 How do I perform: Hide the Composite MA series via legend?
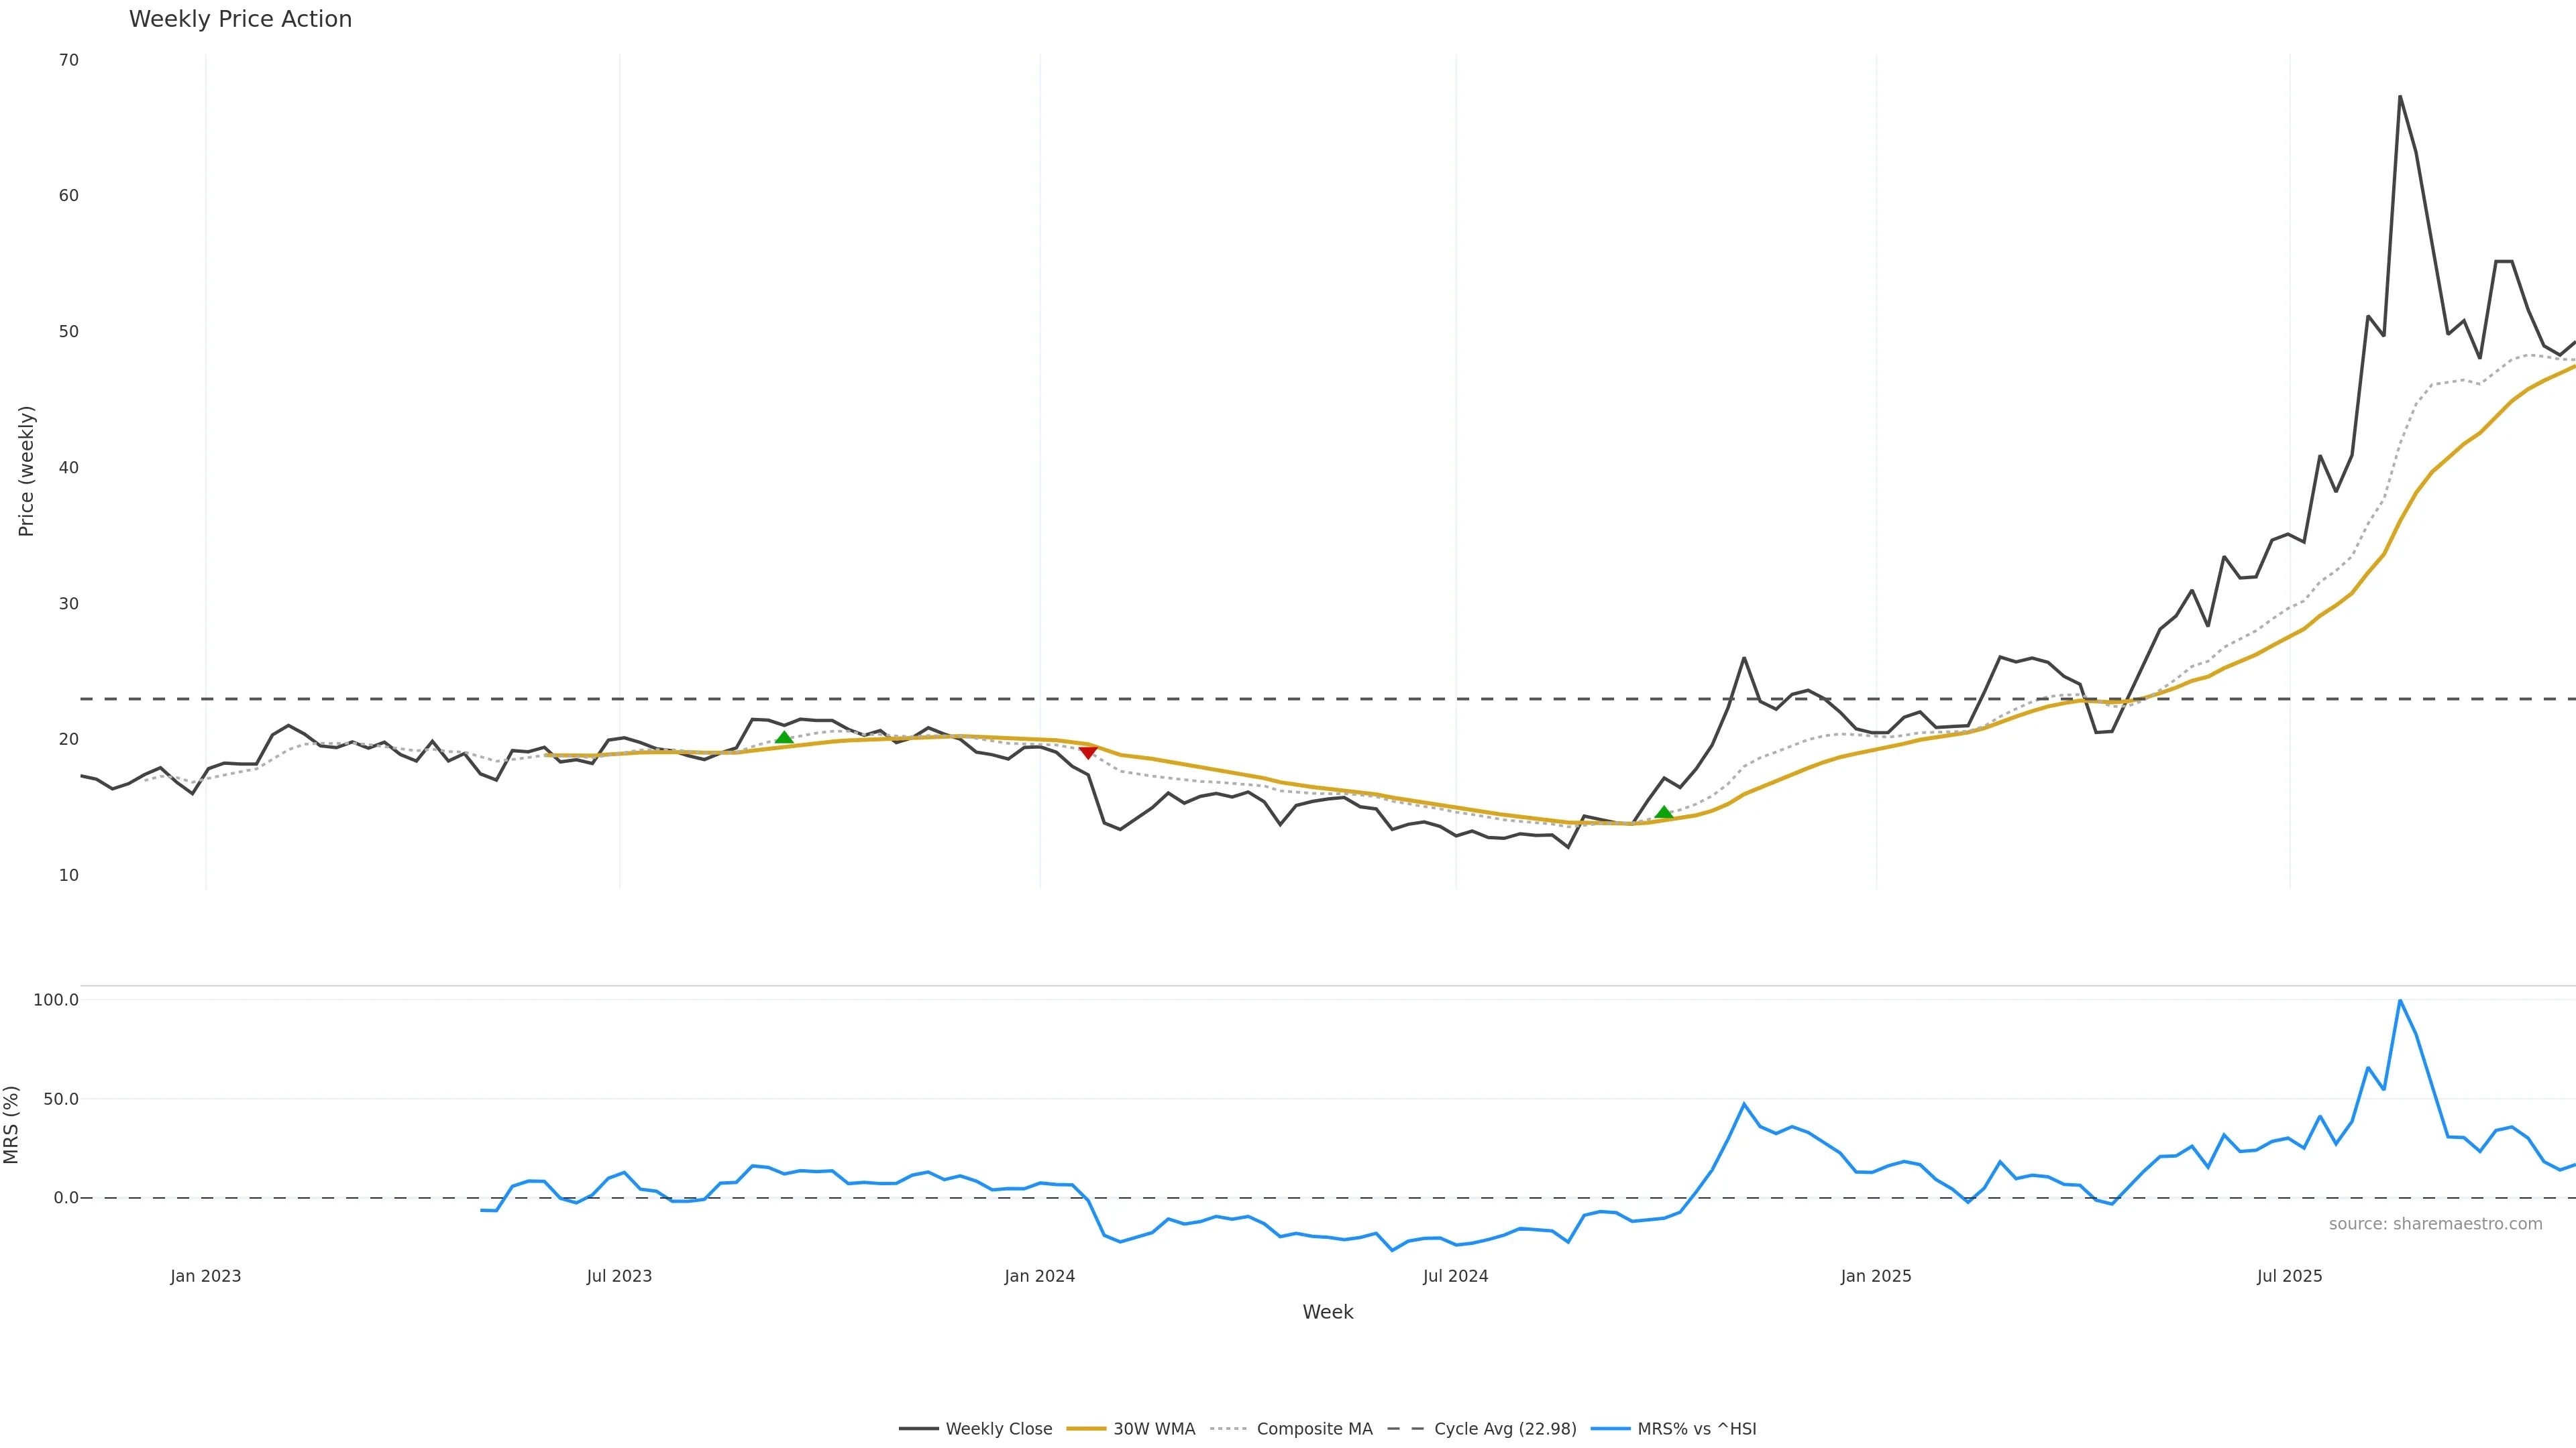(1313, 1429)
